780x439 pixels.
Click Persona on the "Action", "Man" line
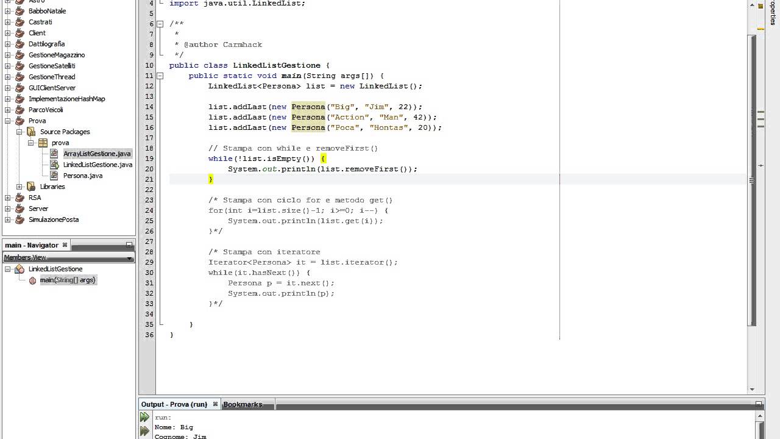coord(308,117)
